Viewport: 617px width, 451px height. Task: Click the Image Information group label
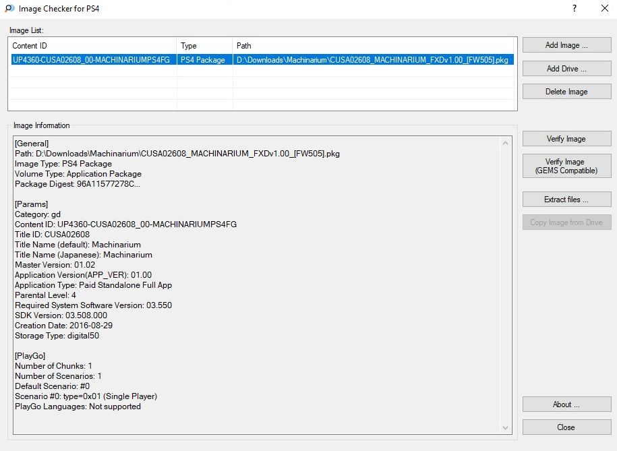tap(42, 125)
